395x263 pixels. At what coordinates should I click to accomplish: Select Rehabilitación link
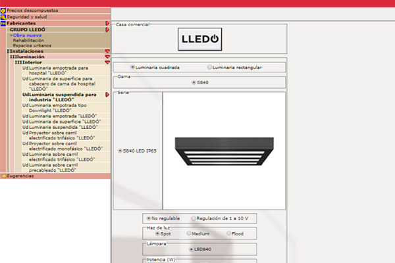28,40
